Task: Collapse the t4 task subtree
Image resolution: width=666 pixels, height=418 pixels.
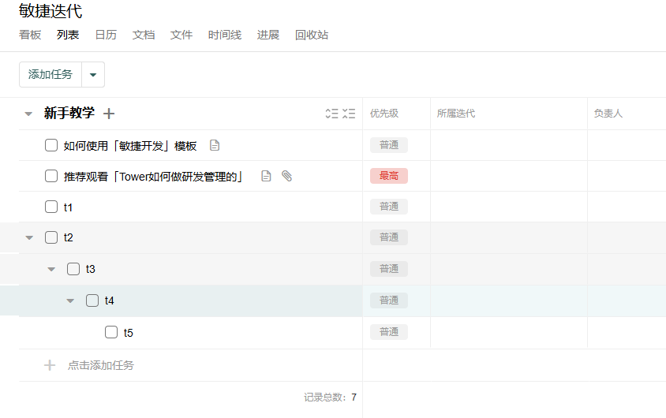Action: tap(70, 300)
